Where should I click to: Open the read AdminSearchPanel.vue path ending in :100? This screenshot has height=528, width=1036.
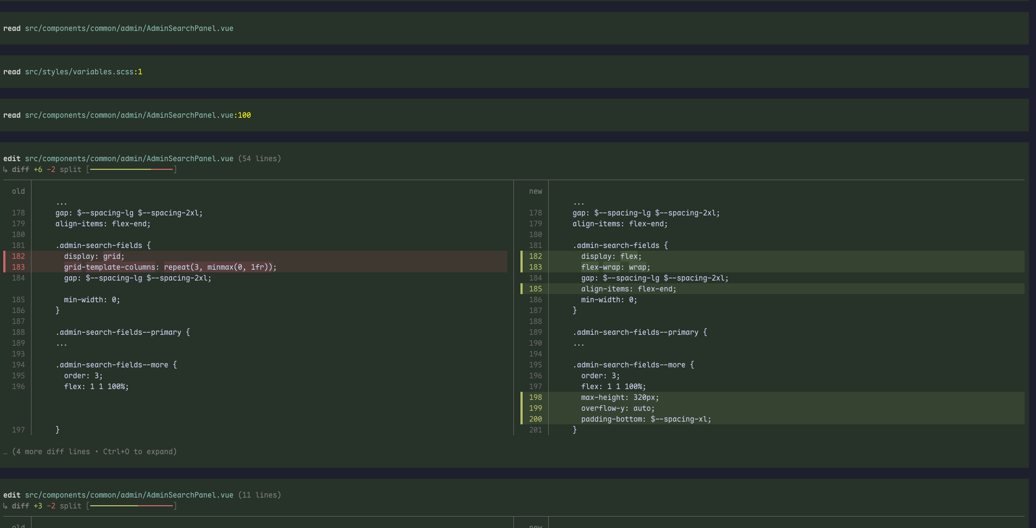click(x=138, y=115)
